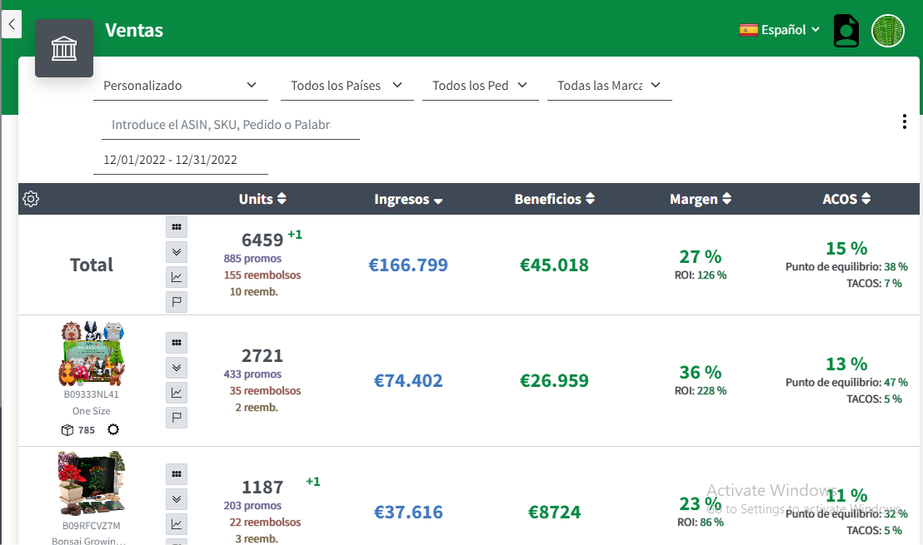Viewport: 923px width, 545px height.
Task: Expand B09RFCVZ7M row double chevron
Action: click(x=177, y=499)
